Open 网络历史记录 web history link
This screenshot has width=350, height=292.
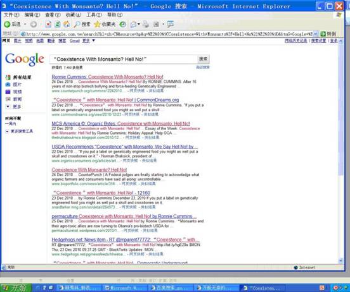tap(295, 40)
